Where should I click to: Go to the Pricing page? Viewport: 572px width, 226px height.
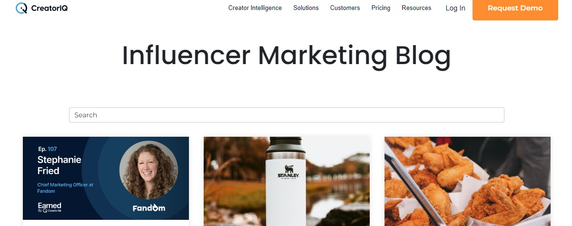(x=381, y=8)
